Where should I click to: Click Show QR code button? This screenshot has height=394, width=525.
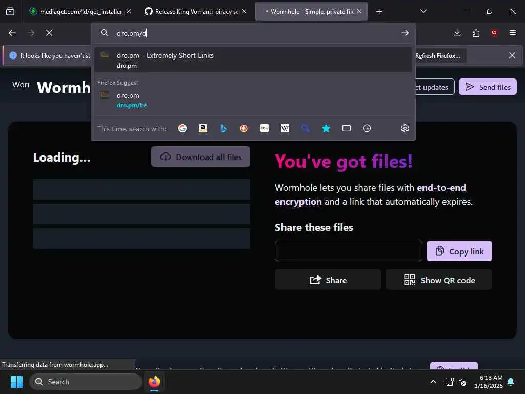pos(439,280)
